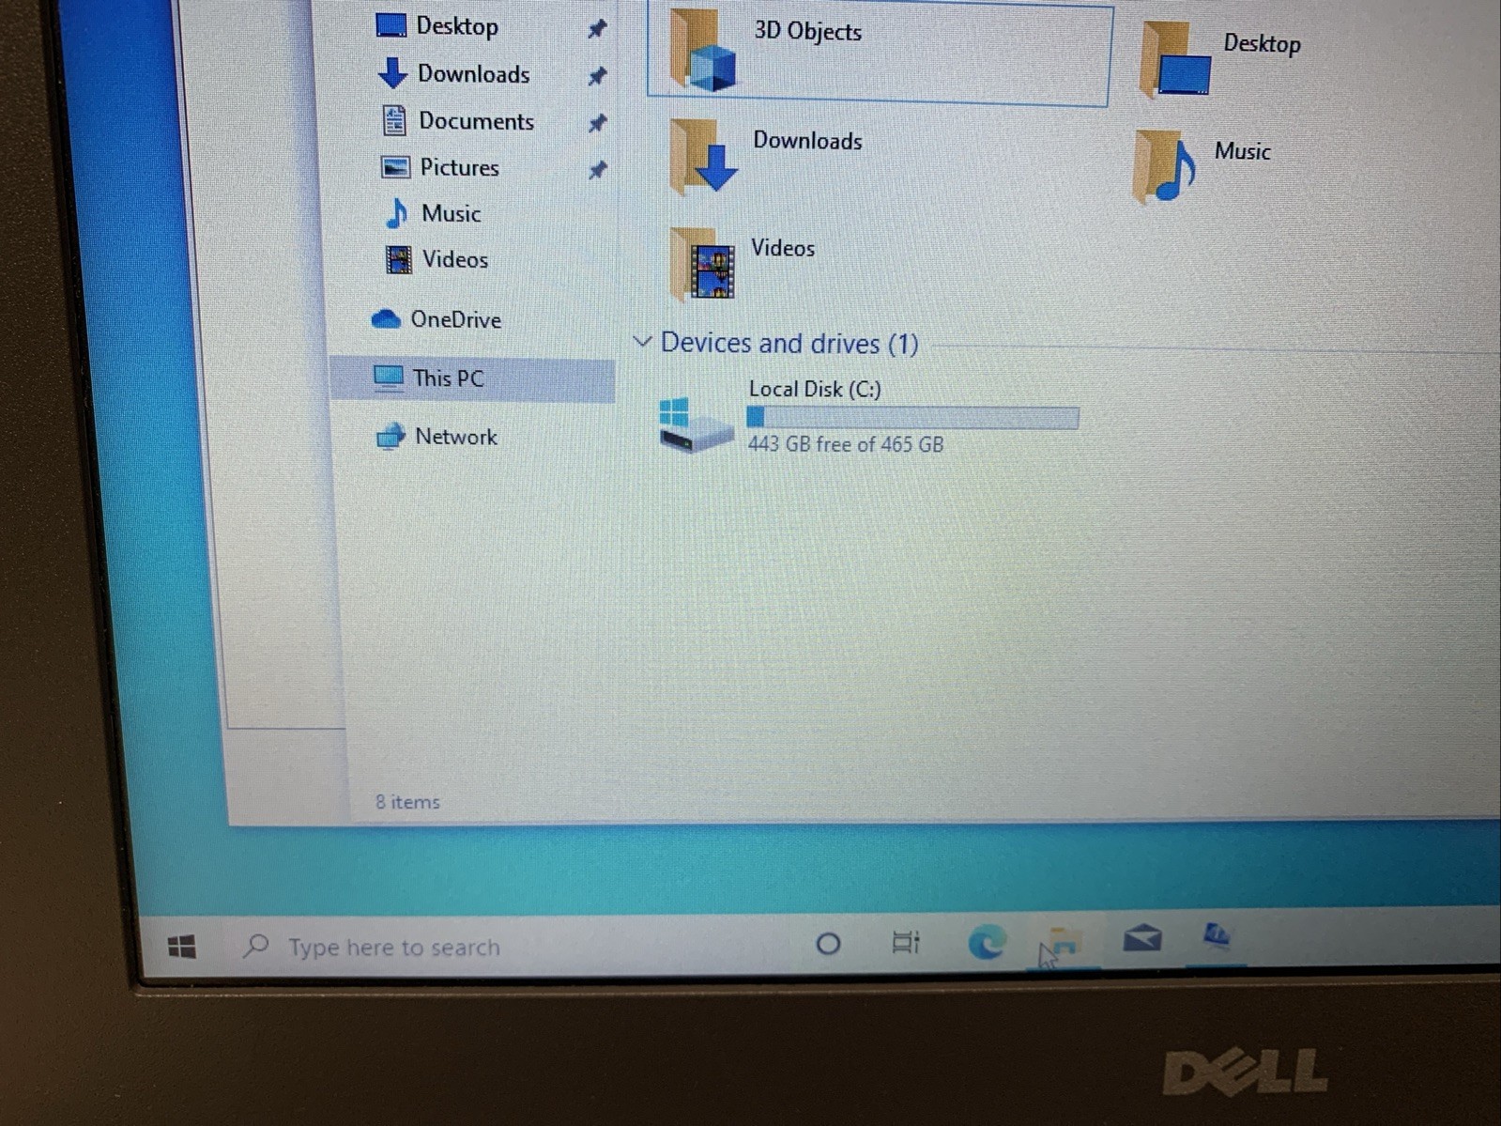Click the File Explorer taskbar icon
The image size is (1501, 1126).
click(1062, 943)
